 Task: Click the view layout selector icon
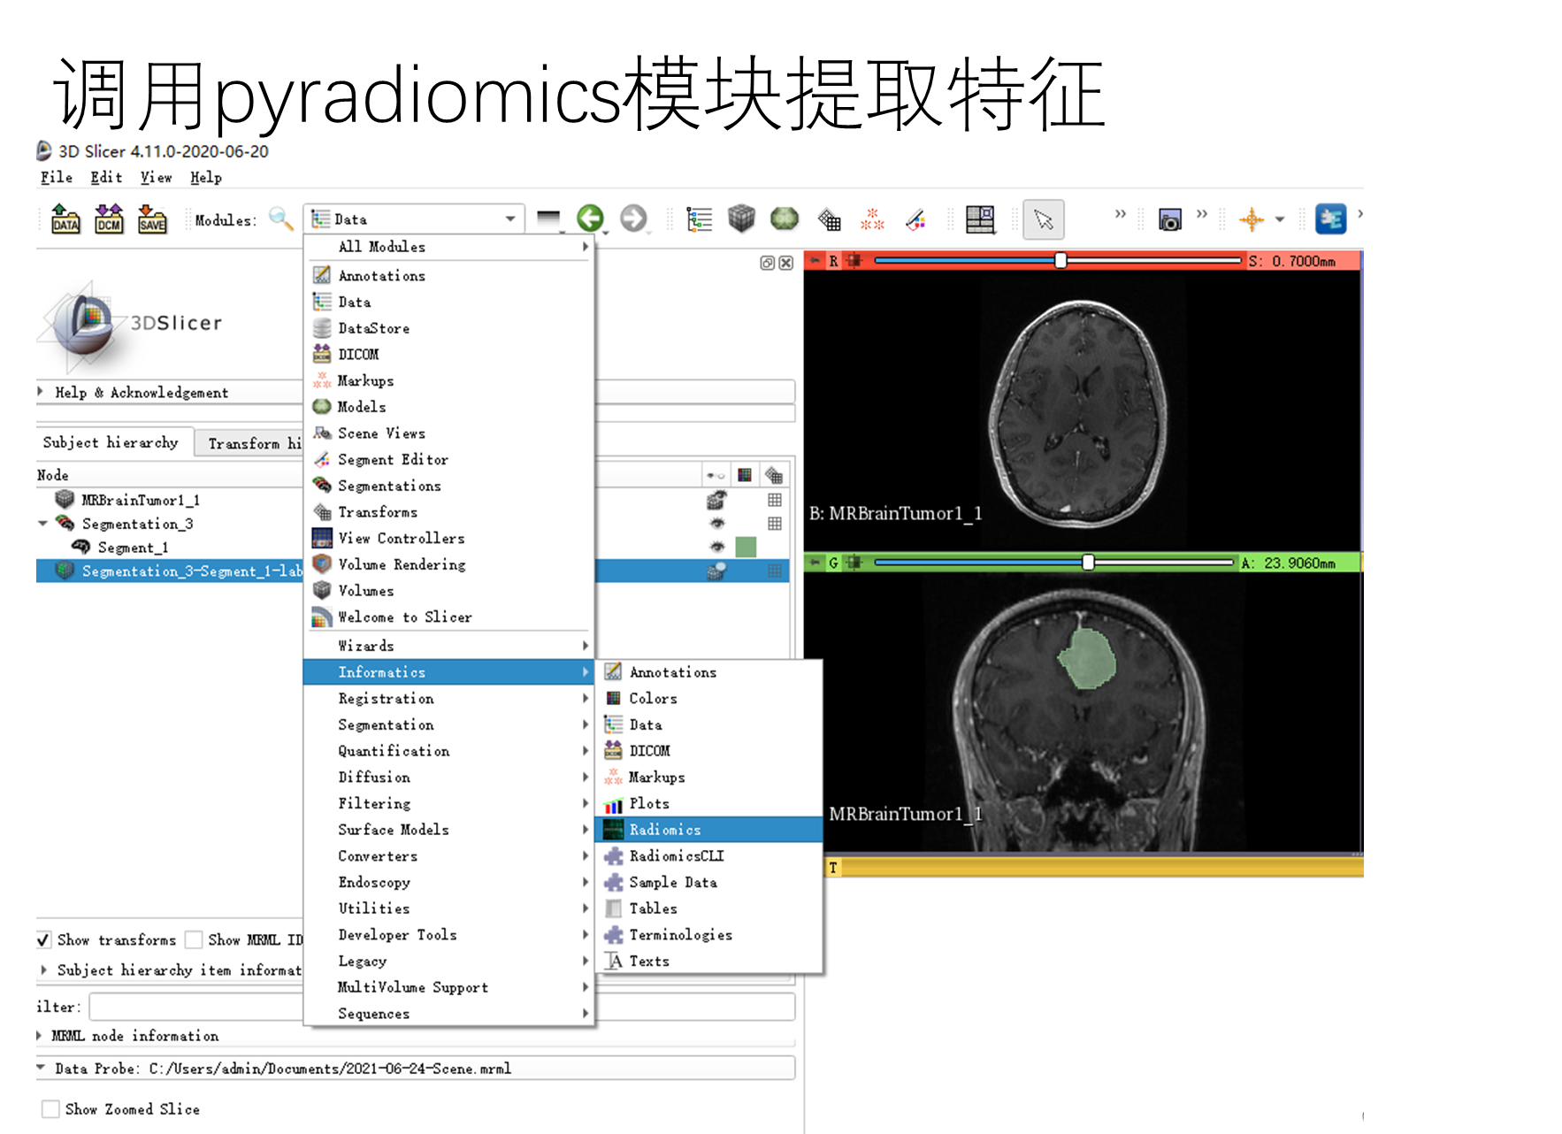click(x=980, y=219)
